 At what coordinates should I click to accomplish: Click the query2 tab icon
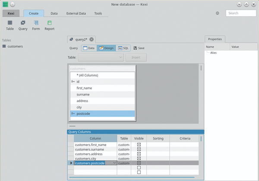71,39
